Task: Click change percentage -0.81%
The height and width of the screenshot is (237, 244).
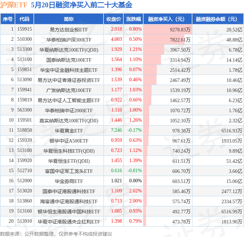Action: (x=135, y=171)
